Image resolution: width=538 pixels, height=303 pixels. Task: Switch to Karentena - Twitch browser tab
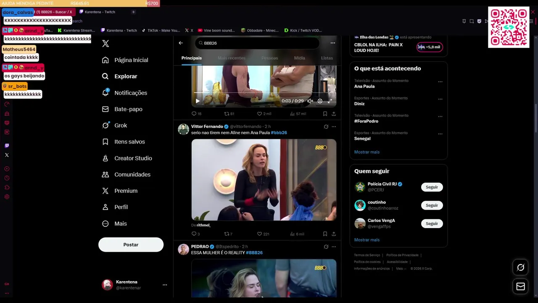(100, 12)
